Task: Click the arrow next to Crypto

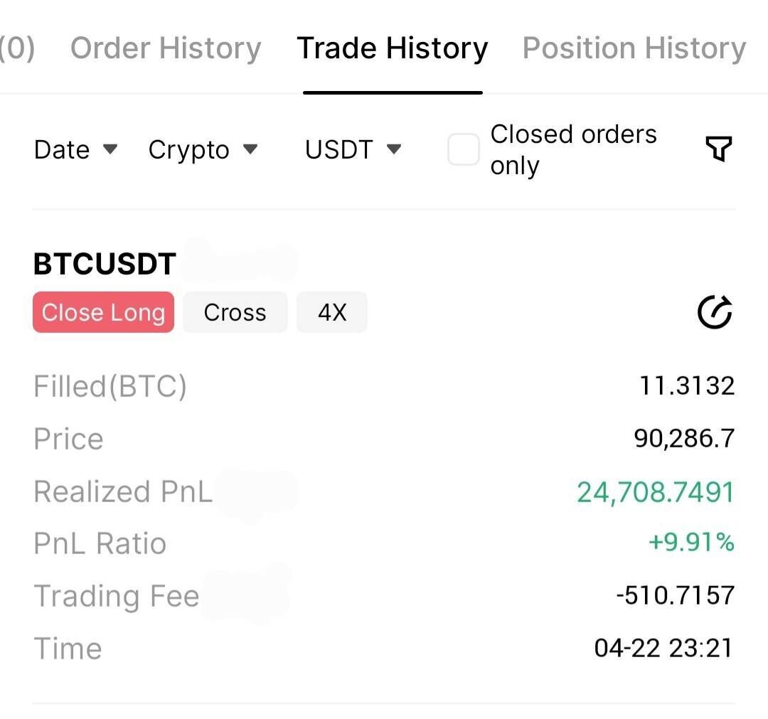Action: [x=250, y=149]
